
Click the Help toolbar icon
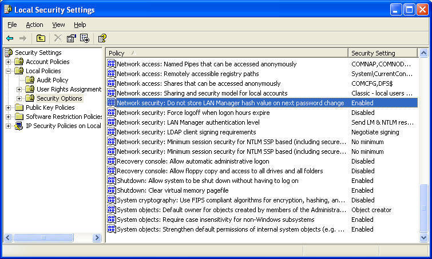click(102, 38)
